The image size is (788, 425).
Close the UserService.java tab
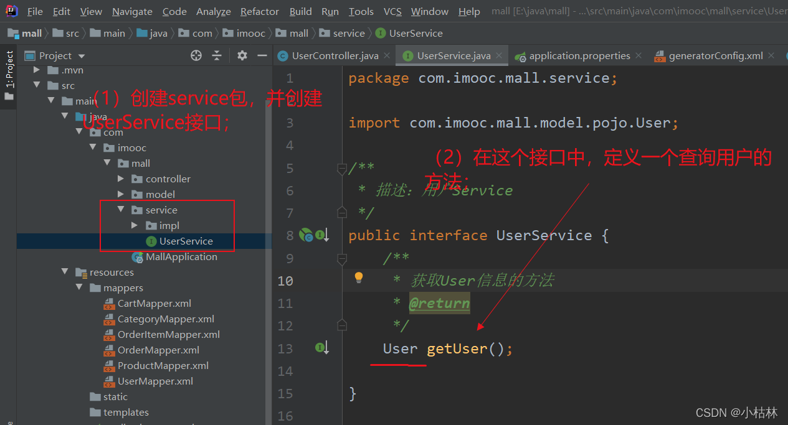[x=500, y=55]
